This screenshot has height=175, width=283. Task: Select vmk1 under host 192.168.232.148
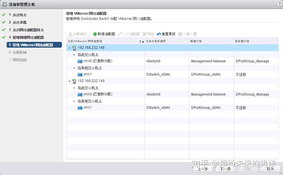point(88,74)
